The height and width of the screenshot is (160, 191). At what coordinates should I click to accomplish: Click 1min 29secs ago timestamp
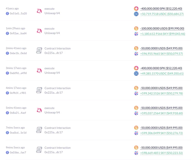[15, 28]
